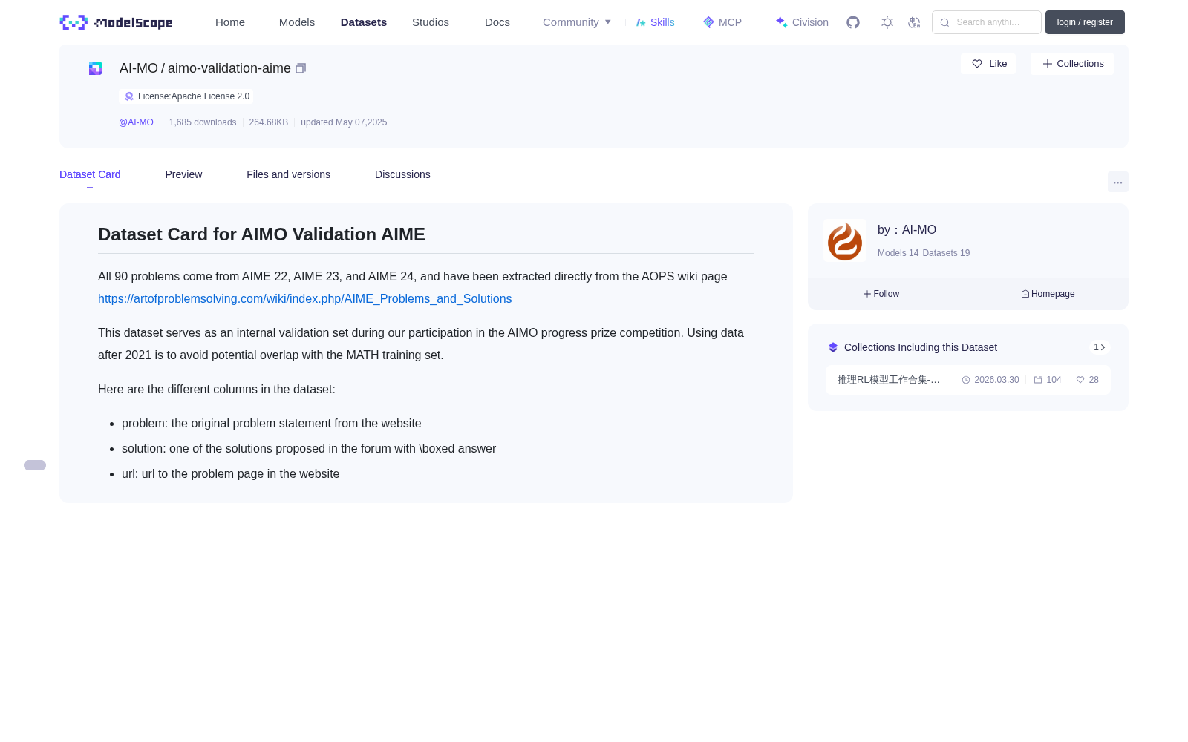Image resolution: width=1188 pixels, height=742 pixels.
Task: Click the 'url:' bullet item
Action: (x=230, y=474)
